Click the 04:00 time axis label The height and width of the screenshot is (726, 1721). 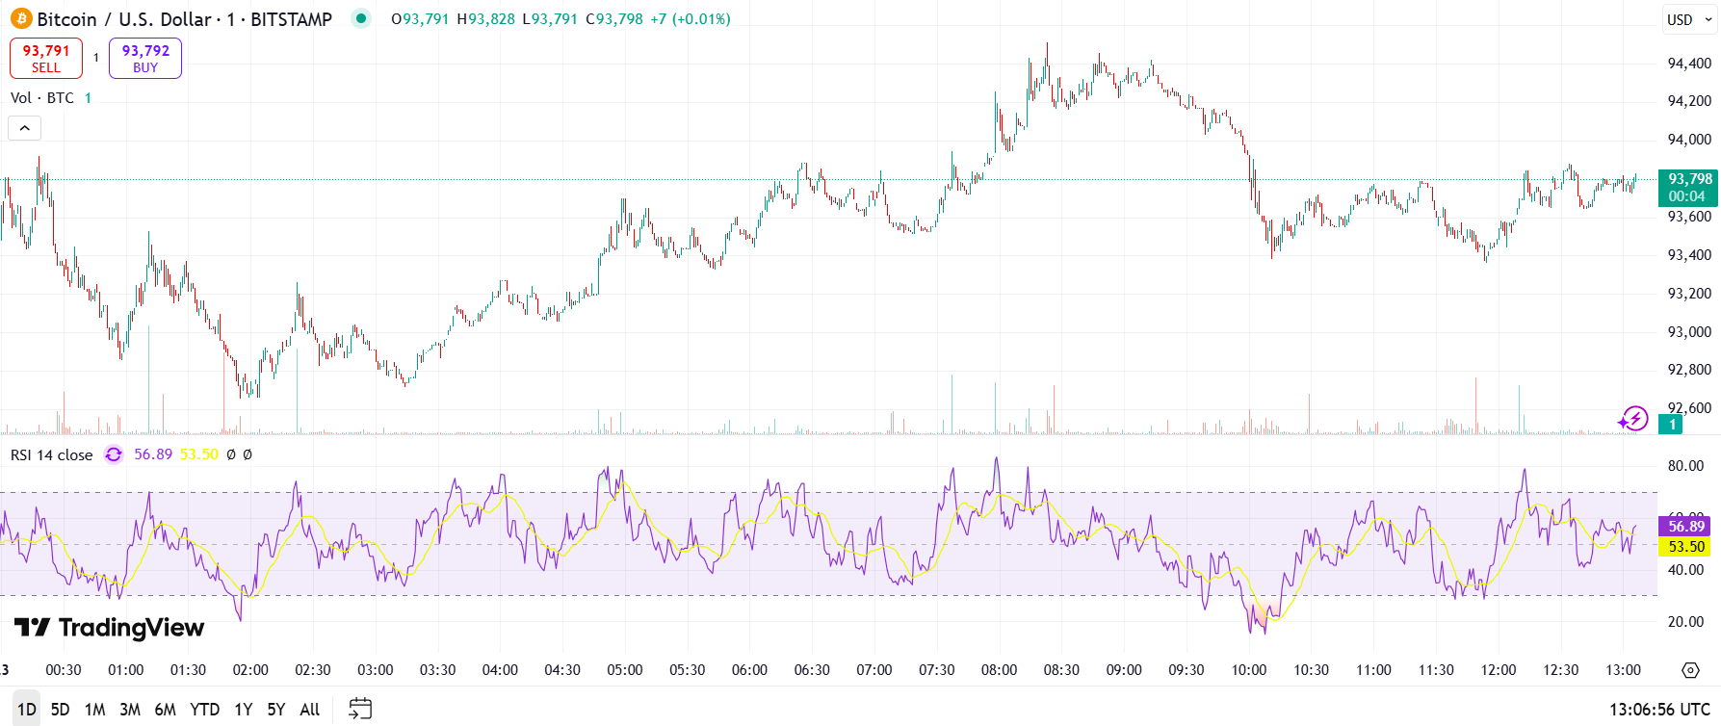tap(500, 670)
